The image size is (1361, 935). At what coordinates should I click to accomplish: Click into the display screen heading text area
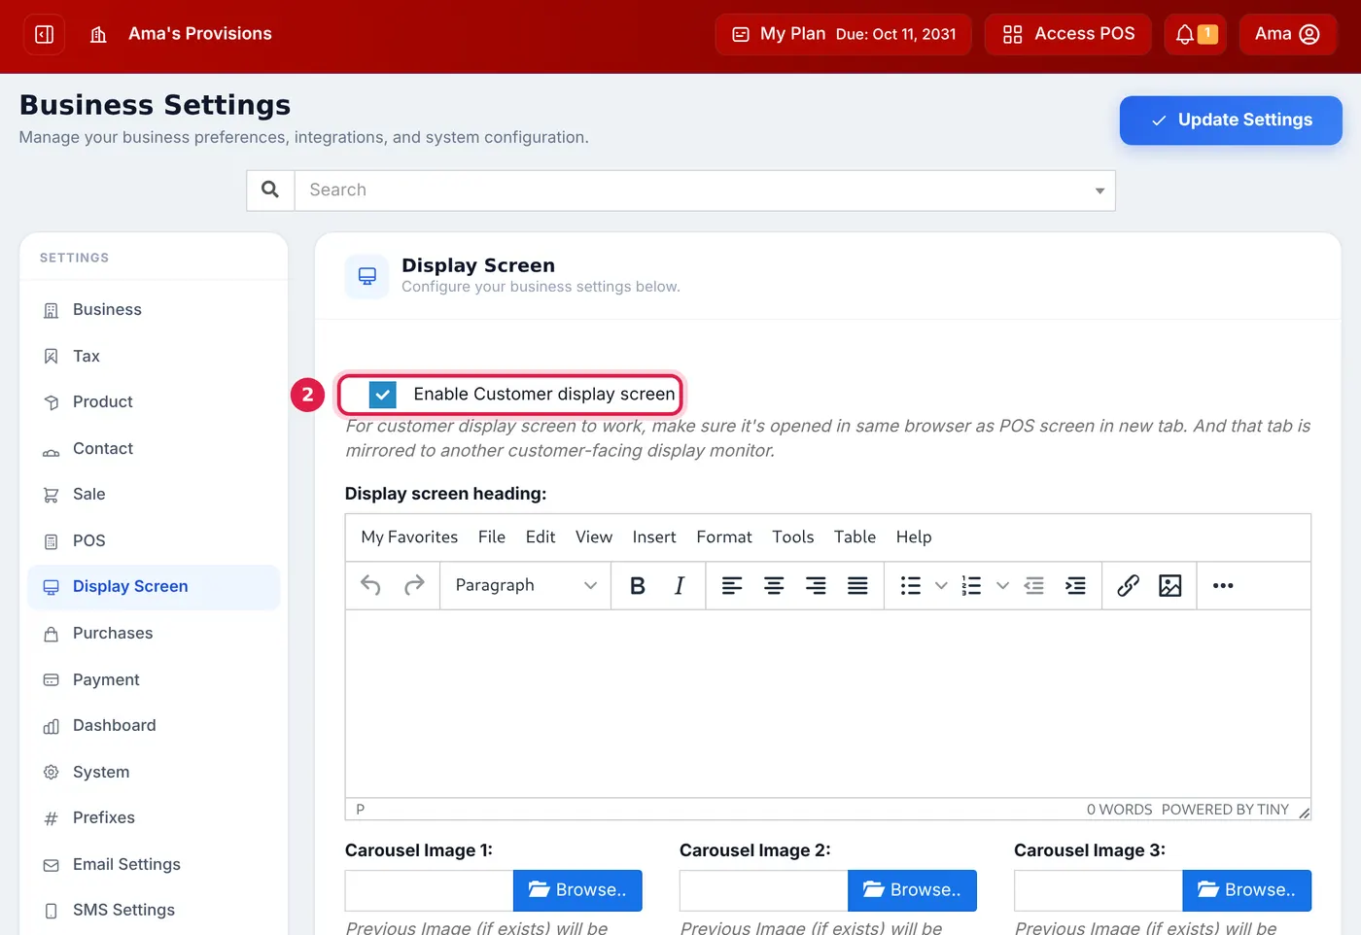[x=828, y=705]
